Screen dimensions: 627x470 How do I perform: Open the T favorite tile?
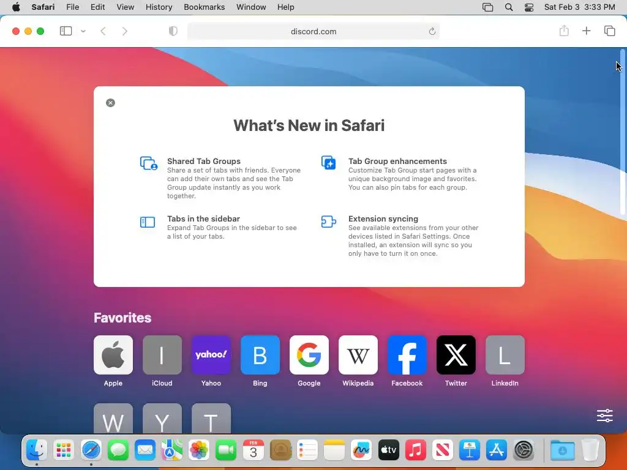211,418
